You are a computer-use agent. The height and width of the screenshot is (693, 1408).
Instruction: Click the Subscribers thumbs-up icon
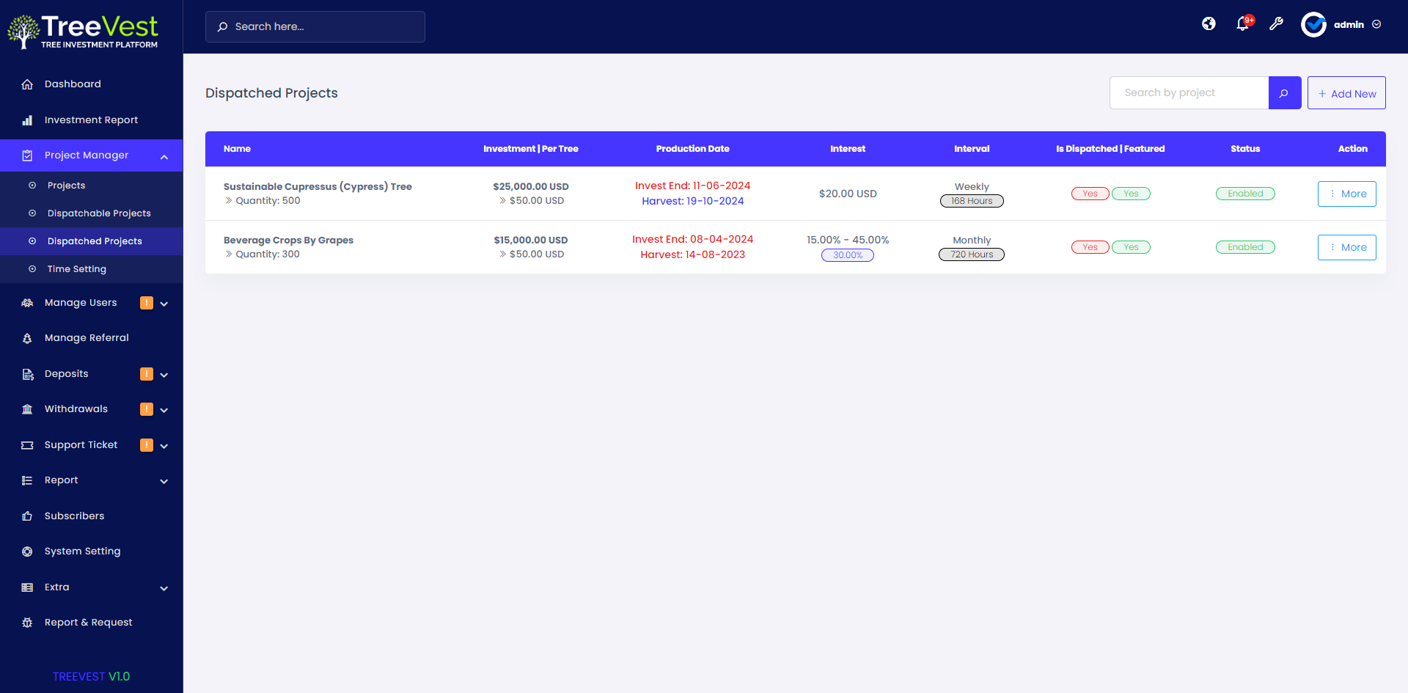pos(27,516)
